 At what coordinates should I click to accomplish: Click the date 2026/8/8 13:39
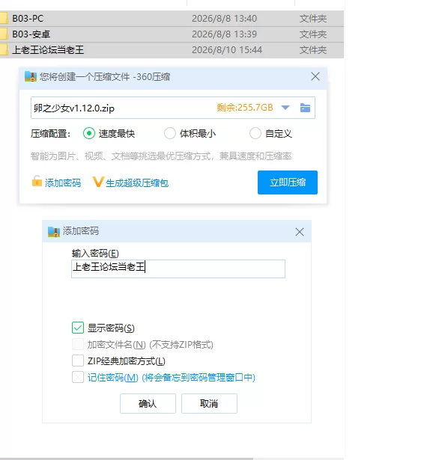(x=225, y=34)
